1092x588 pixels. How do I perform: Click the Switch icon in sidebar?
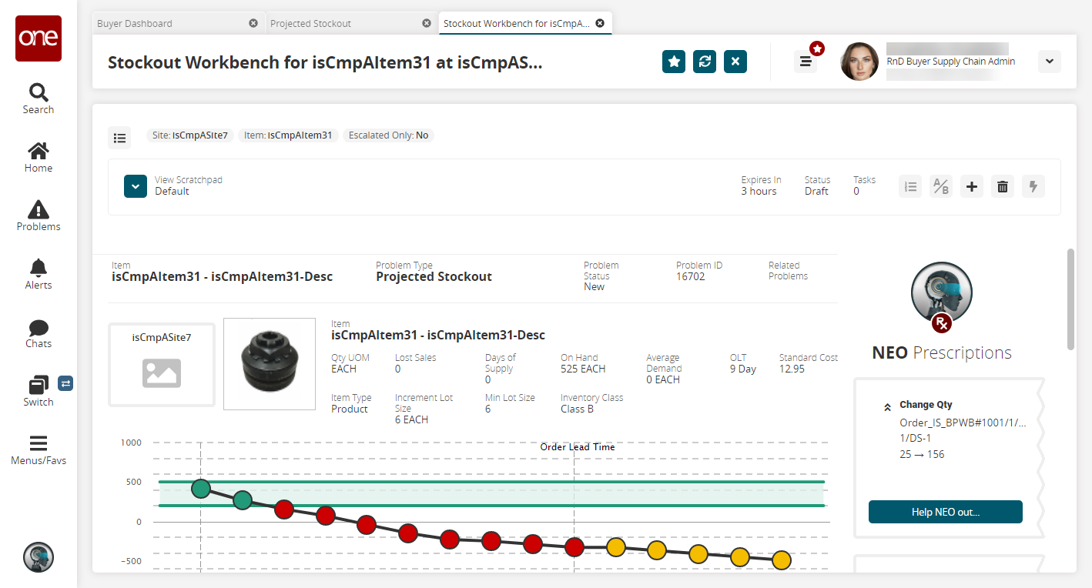coord(39,391)
